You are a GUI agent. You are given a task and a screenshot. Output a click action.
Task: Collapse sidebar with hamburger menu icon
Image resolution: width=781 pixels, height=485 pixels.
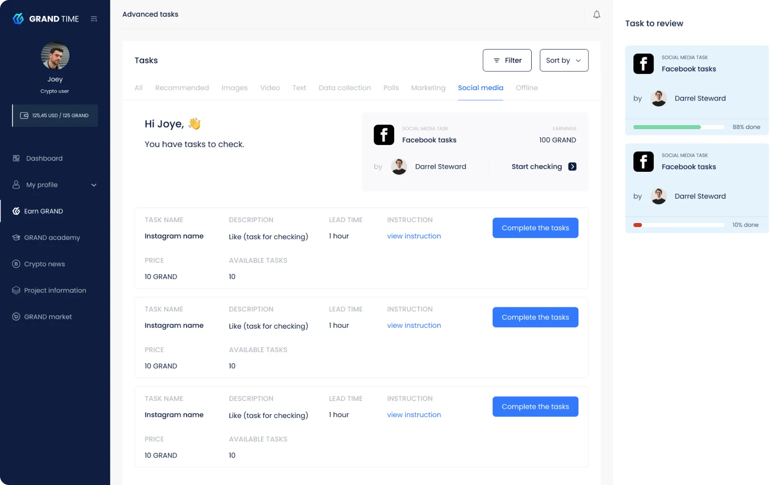94,19
